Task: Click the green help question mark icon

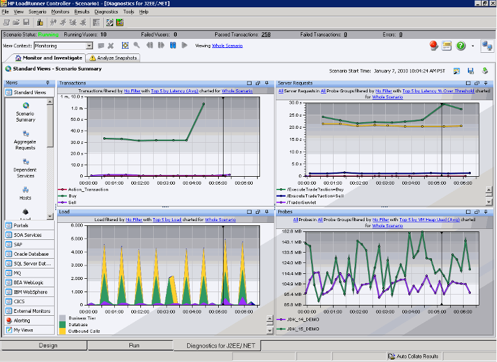Action: coord(461,46)
